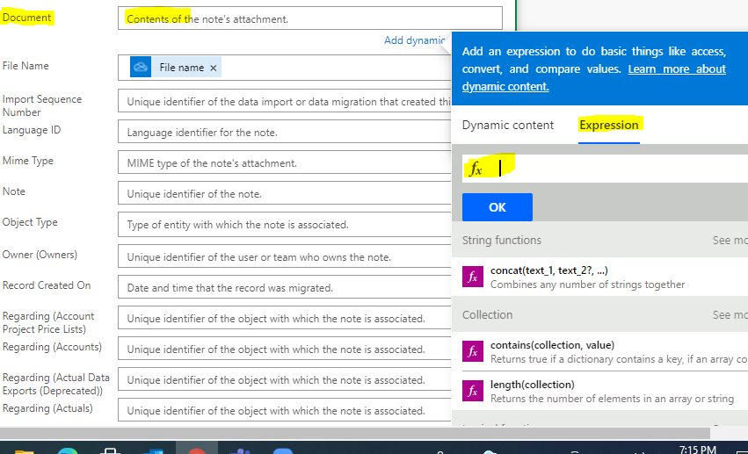Expand See more for String functions
The width and height of the screenshot is (748, 454).
pyautogui.click(x=730, y=240)
